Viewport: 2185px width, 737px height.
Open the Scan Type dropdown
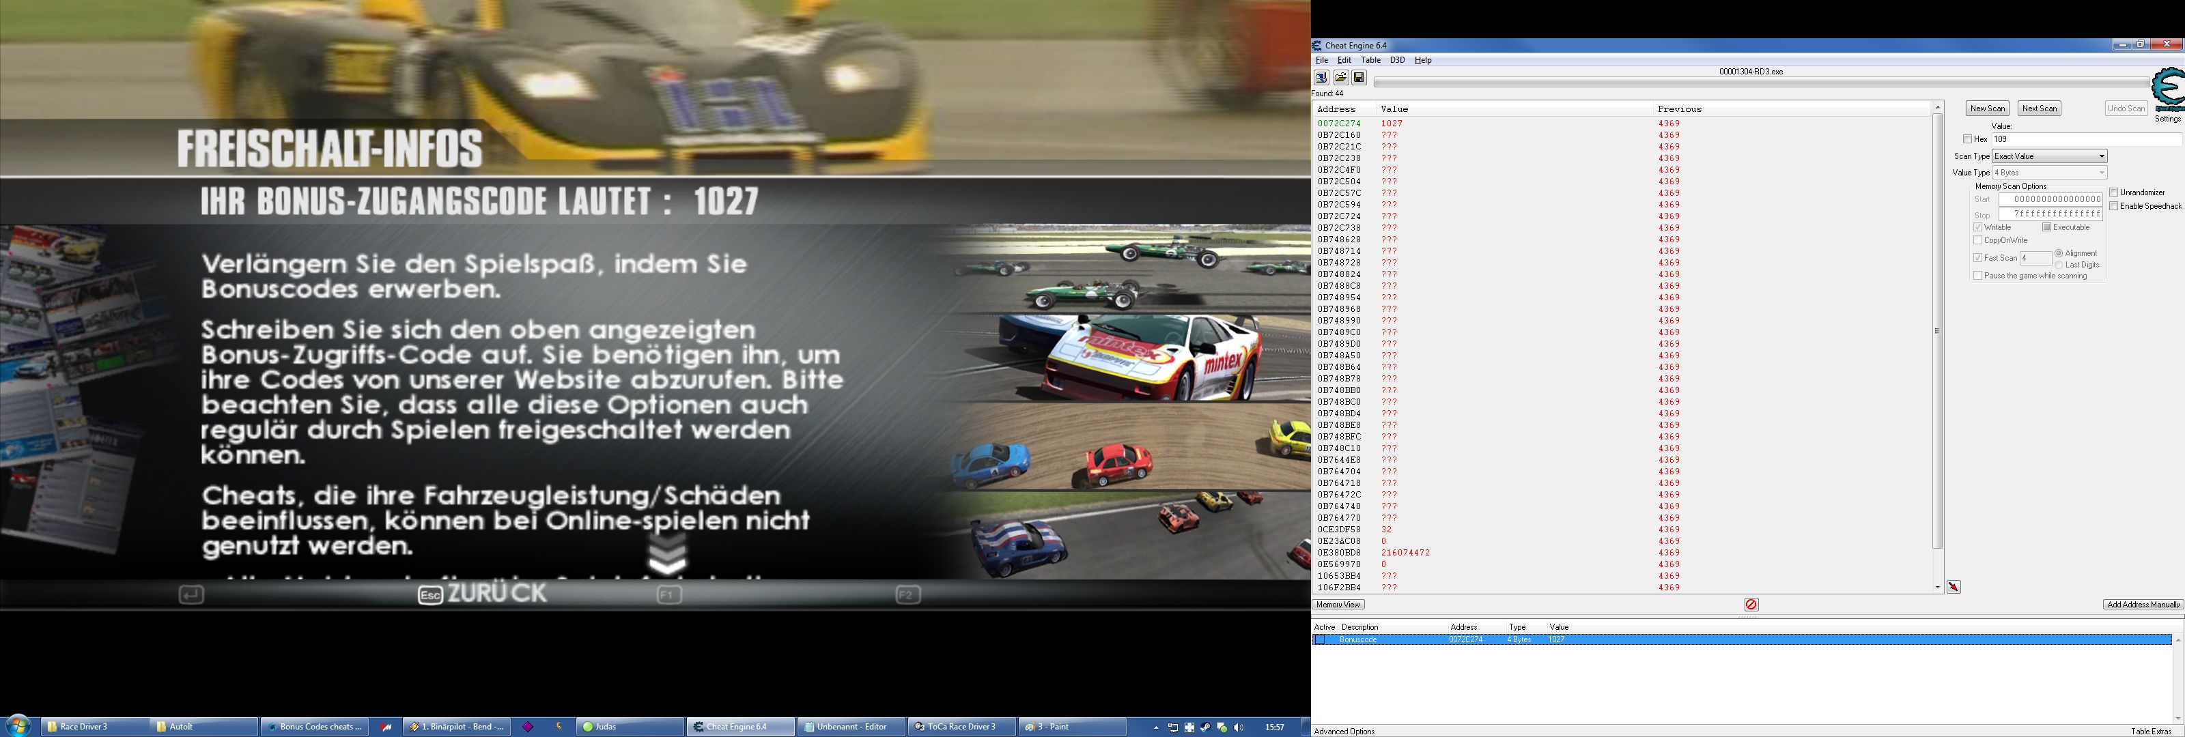tap(2049, 156)
